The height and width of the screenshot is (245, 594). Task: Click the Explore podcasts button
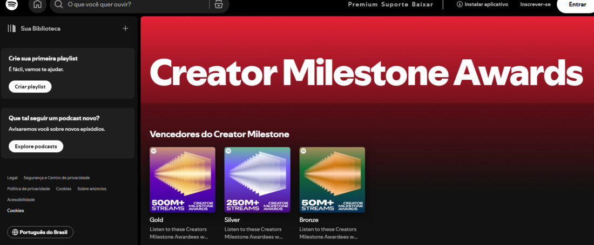tap(36, 146)
